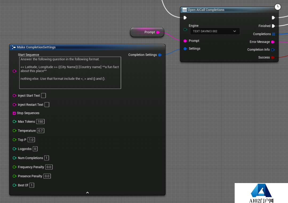Screen dimensions: 288x203
Task: Click the Inject Restart Text box
Action: (x=47, y=105)
